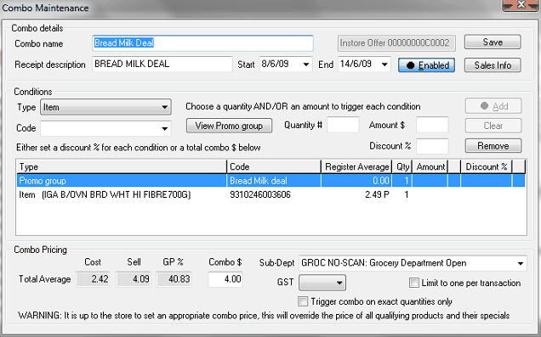Click the Remove button
541x337 pixels.
click(493, 146)
